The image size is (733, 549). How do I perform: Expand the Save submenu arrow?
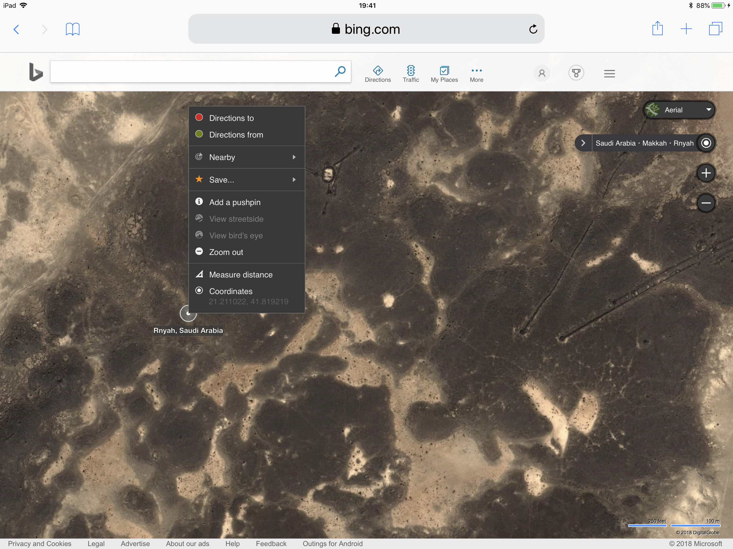[x=294, y=179]
